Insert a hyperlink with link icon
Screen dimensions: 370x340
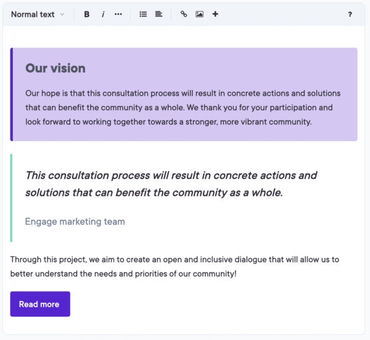(x=184, y=14)
